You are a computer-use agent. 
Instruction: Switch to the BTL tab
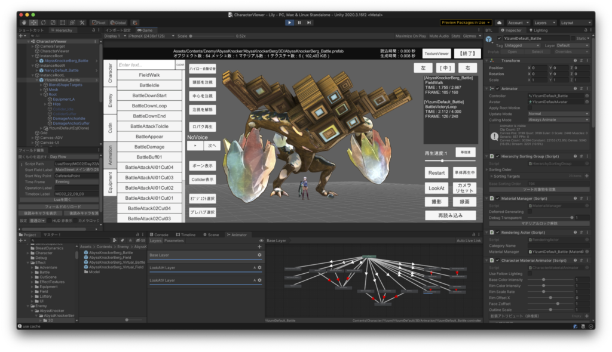tap(489, 30)
